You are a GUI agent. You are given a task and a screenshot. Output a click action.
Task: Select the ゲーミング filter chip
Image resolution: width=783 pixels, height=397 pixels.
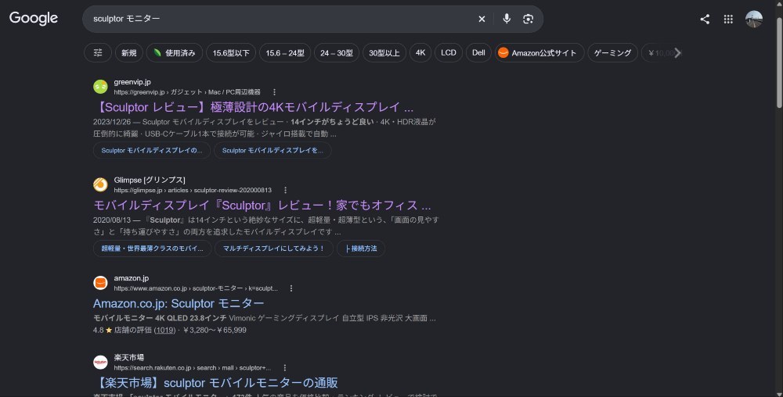click(x=613, y=53)
